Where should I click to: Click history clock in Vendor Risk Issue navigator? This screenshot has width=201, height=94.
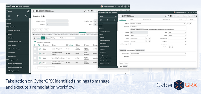tap(114, 20)
